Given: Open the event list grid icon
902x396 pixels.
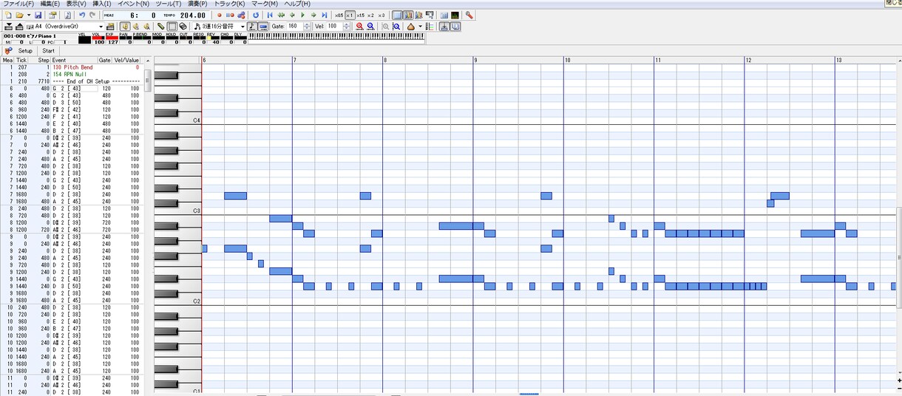Looking at the screenshot, I should 444,15.
